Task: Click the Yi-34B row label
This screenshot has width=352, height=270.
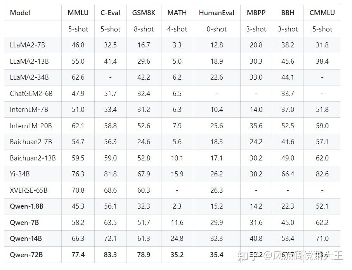Action: (20, 174)
